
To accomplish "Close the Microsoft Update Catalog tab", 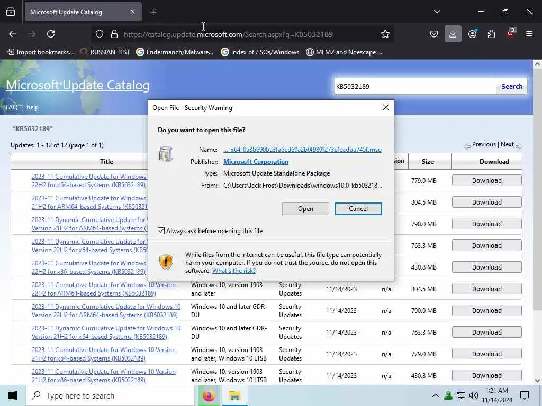I will (x=133, y=12).
